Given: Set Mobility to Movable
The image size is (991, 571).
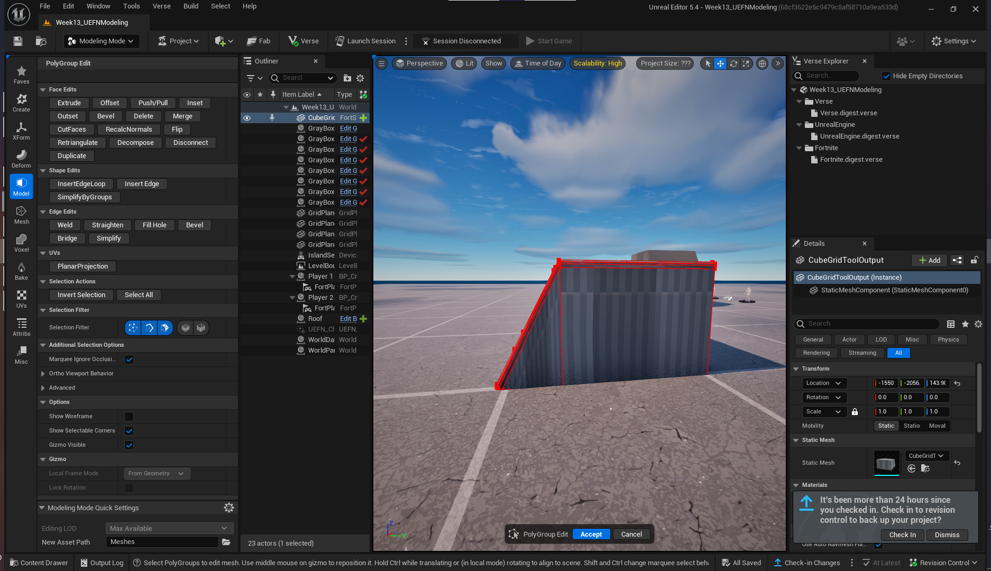Looking at the screenshot, I should (937, 426).
